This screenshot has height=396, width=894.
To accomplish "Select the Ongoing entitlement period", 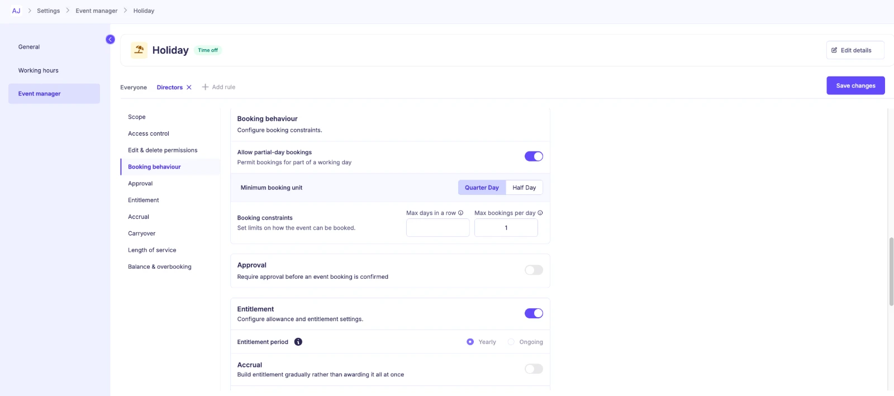I will coord(511,342).
